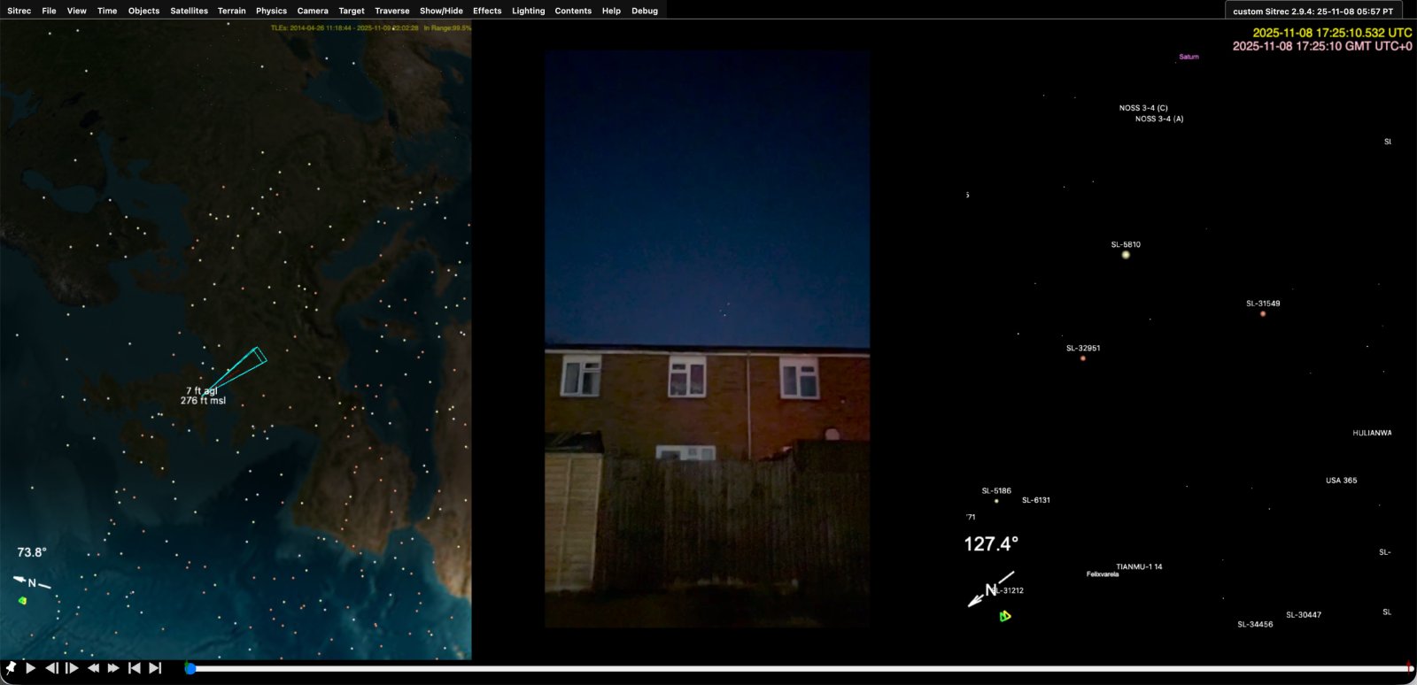This screenshot has width=1417, height=685.
Task: Jump to the last frame
Action: [155, 668]
